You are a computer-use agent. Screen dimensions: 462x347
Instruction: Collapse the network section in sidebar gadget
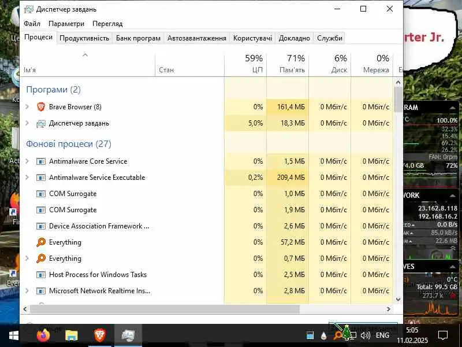pos(453,195)
